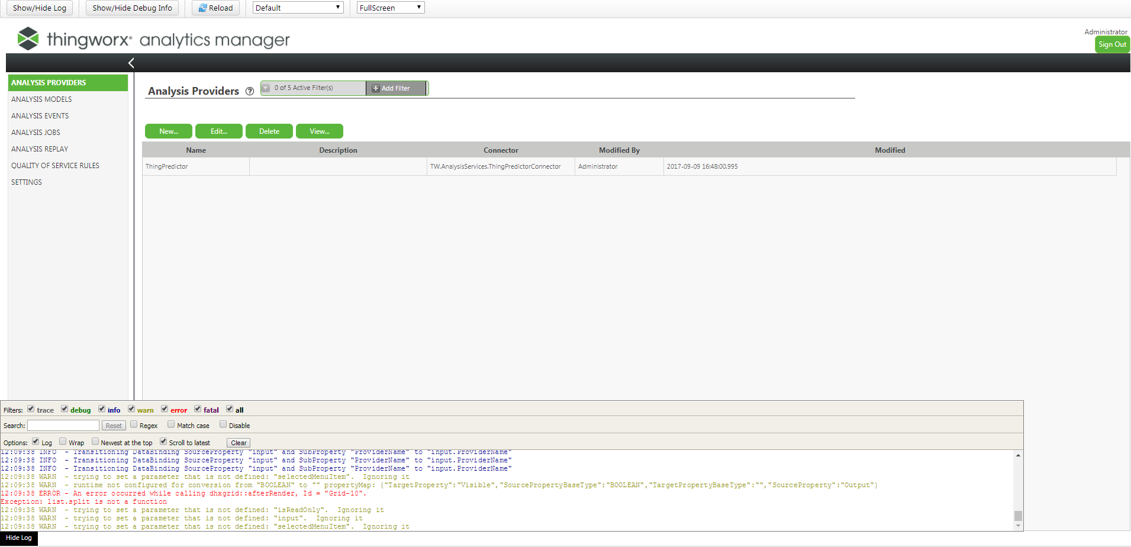
Task: Open the Analysis Providers help icon
Action: pyautogui.click(x=250, y=91)
